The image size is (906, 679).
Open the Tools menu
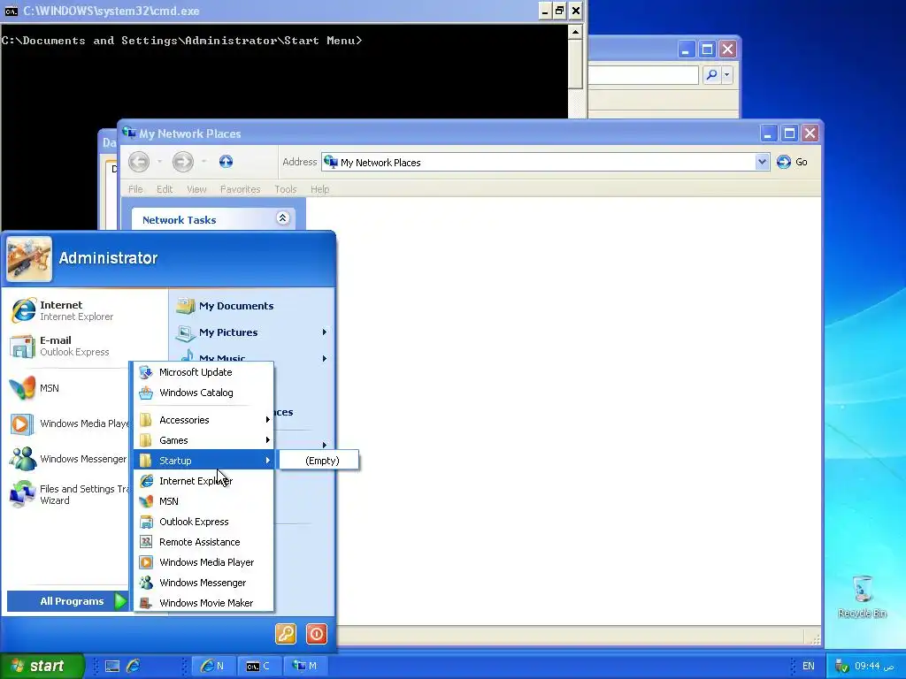tap(286, 189)
